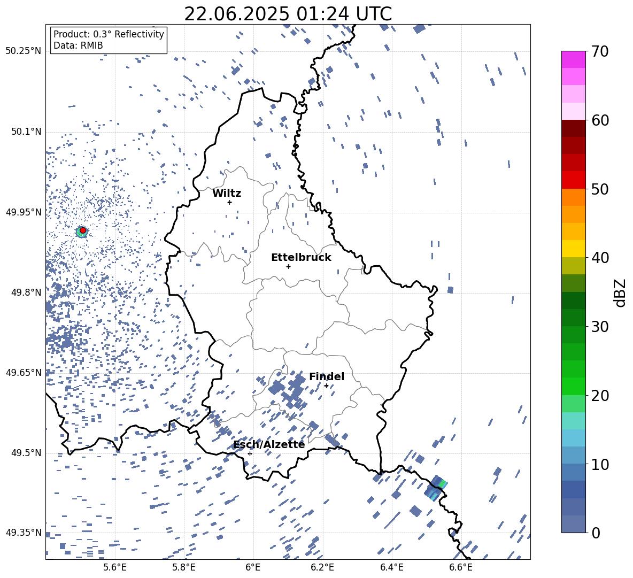This screenshot has width=633, height=578.
Task: Click the red radar site marker
Action: click(x=83, y=230)
